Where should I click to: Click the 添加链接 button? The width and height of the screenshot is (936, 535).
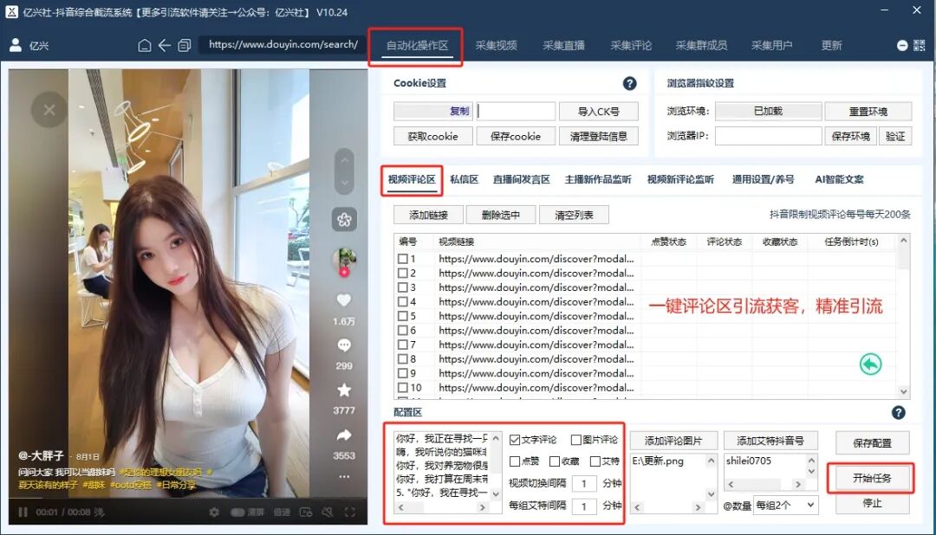(x=428, y=216)
